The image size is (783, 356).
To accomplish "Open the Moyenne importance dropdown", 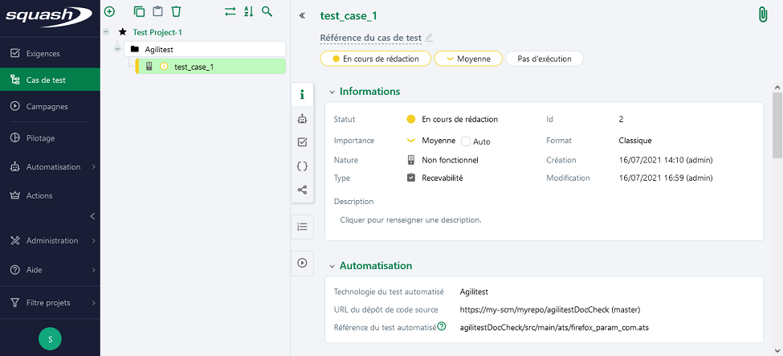I will 468,59.
